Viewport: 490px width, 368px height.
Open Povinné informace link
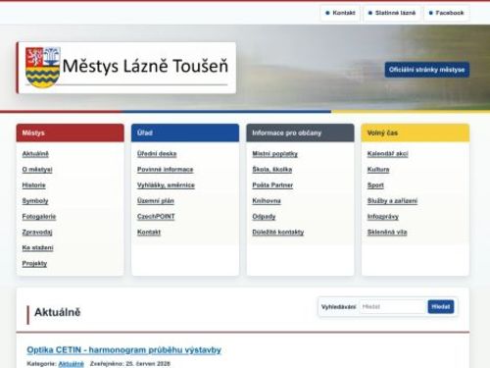point(165,170)
